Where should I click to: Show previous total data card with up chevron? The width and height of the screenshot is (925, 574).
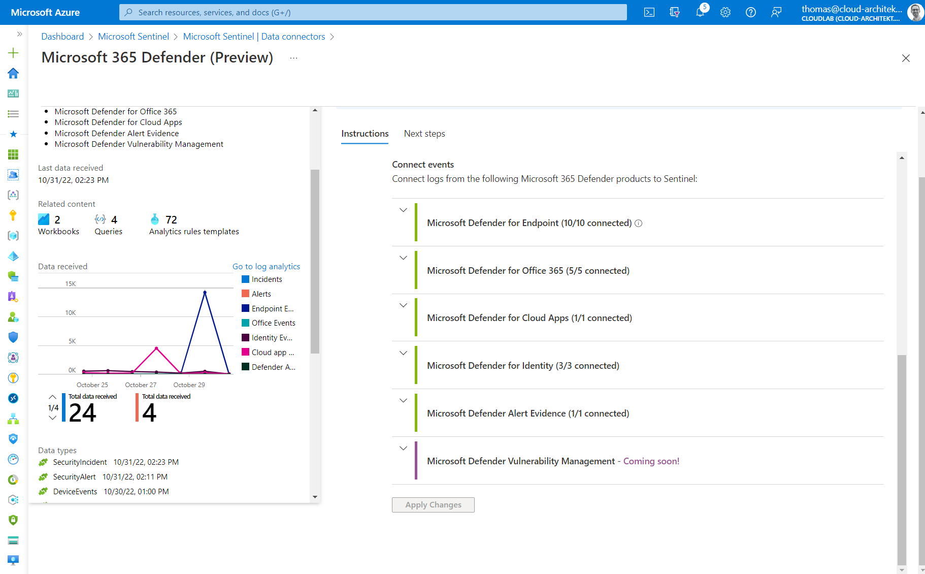pos(52,397)
